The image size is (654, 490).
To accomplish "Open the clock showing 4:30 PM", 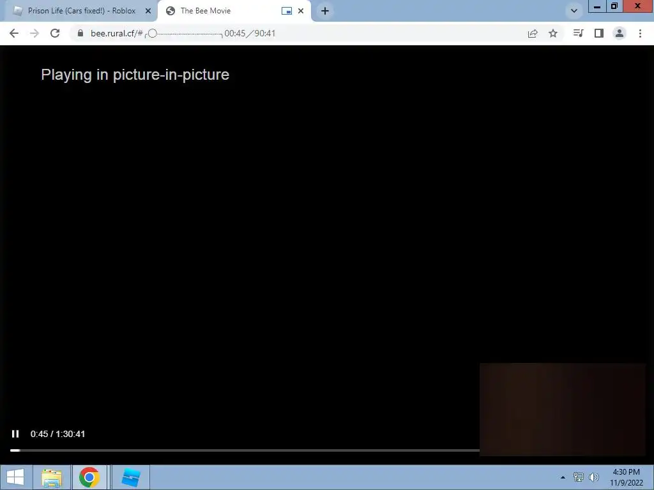I will (x=627, y=477).
